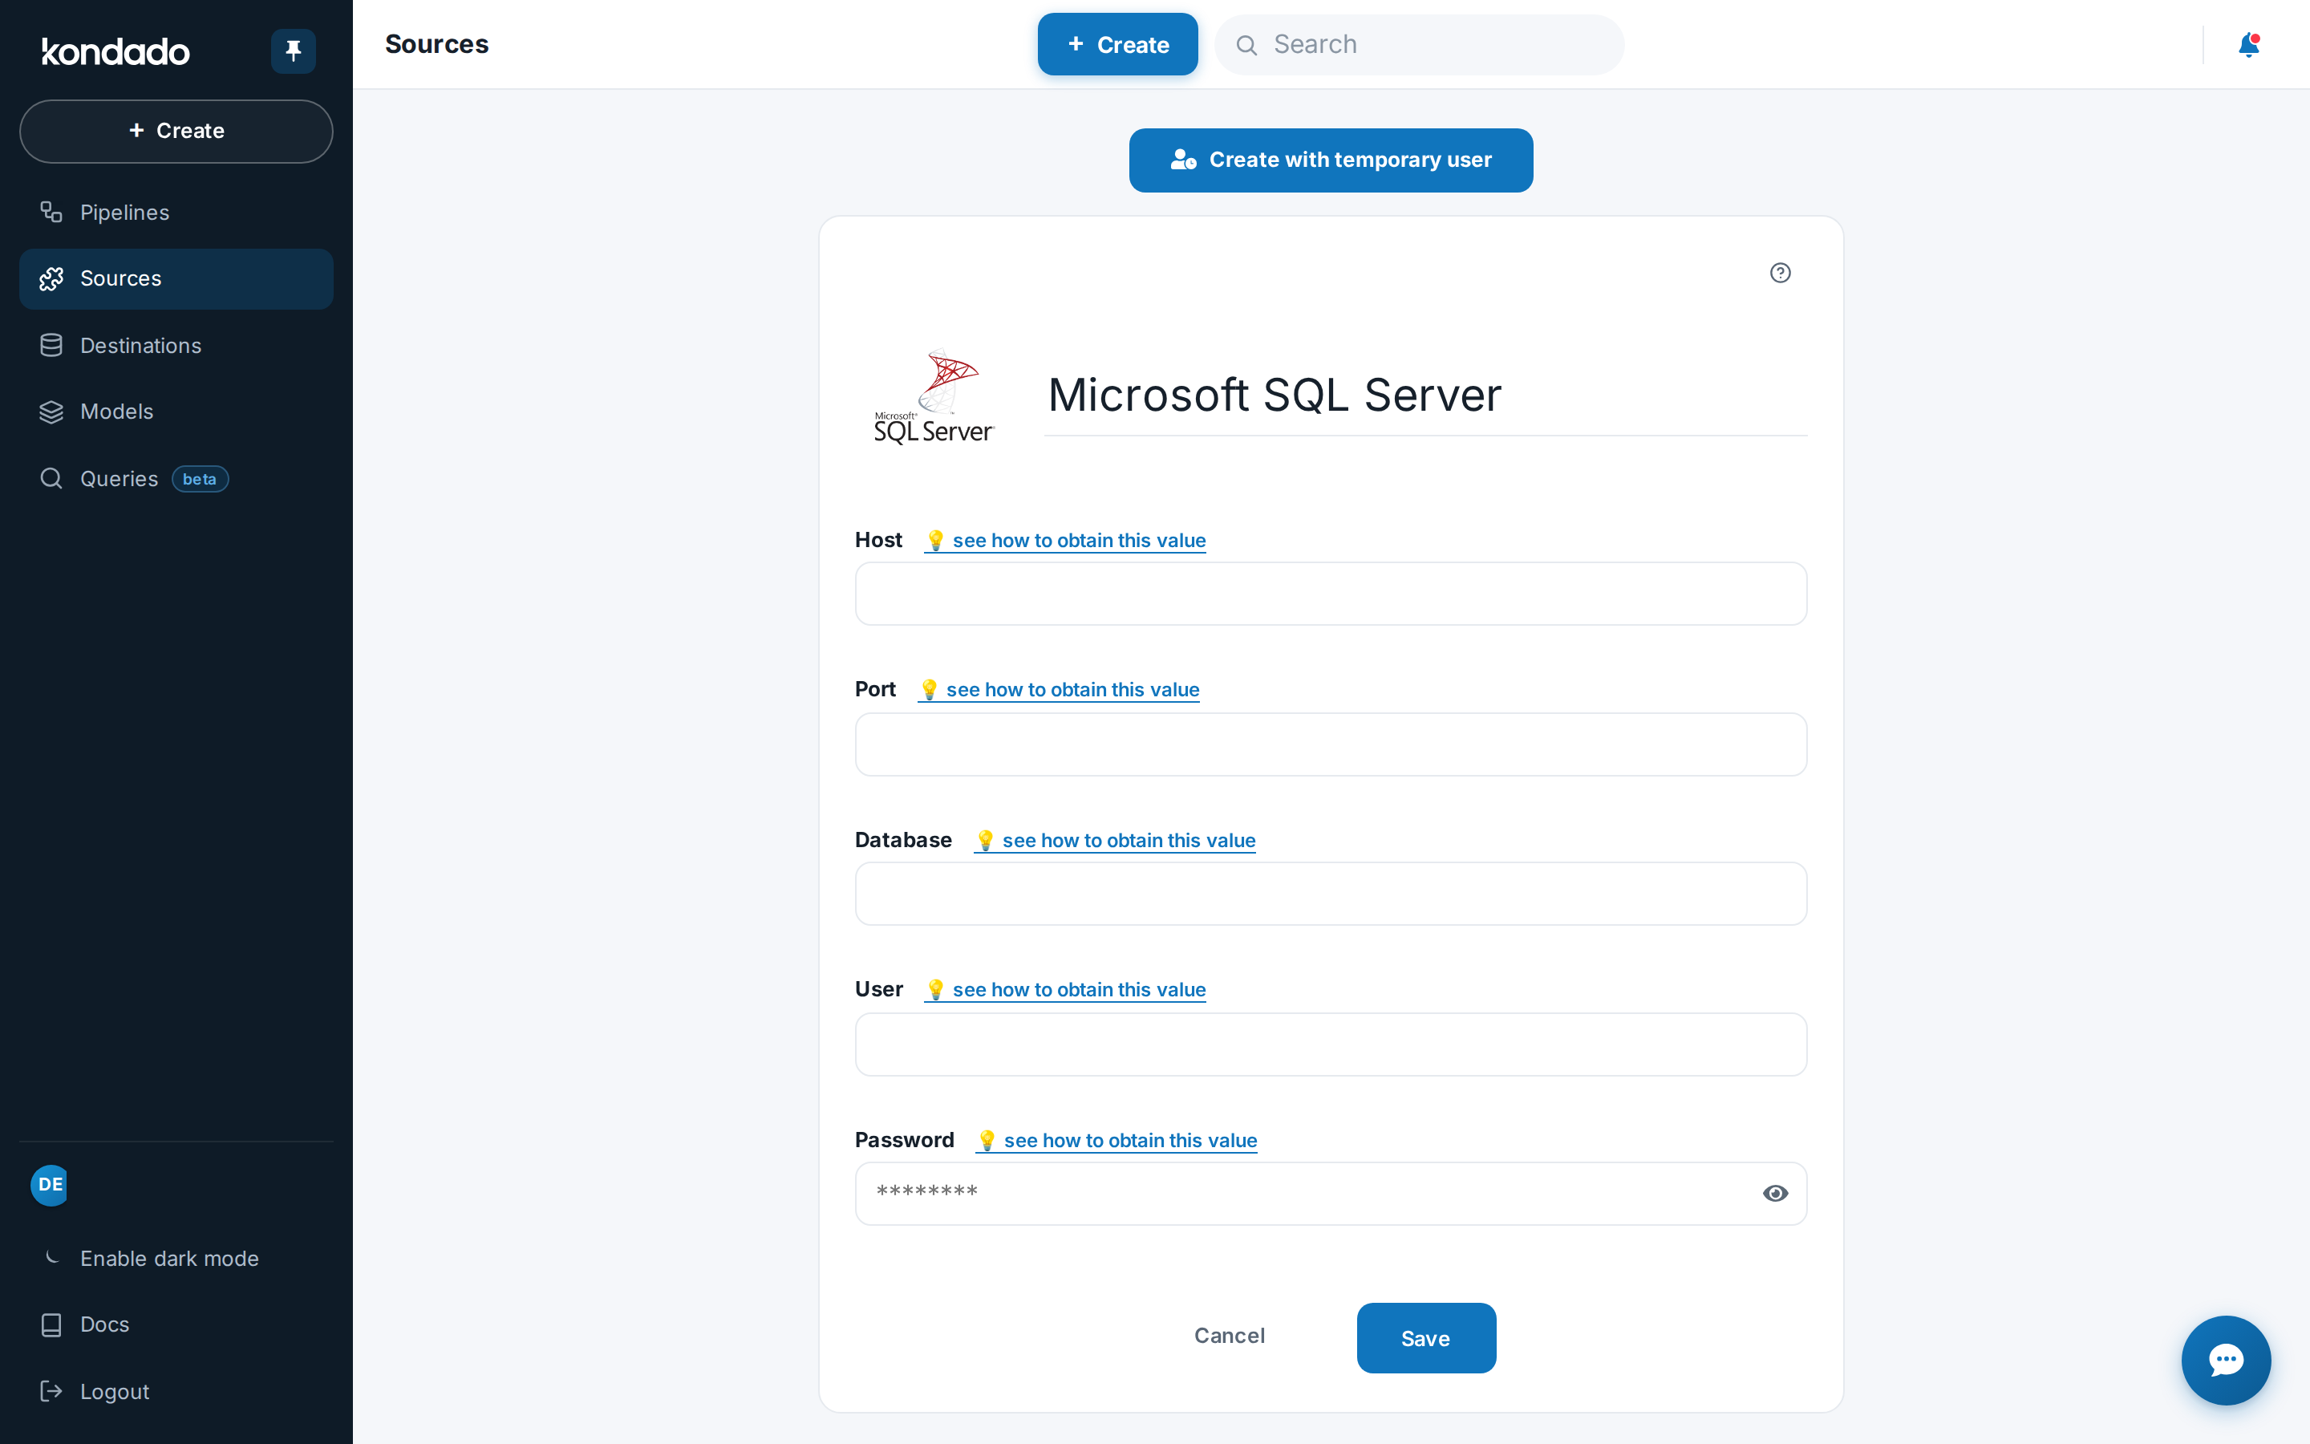Click the Microsoft SQL Server logo
Screen dimensions: 2310x1444
click(934, 395)
